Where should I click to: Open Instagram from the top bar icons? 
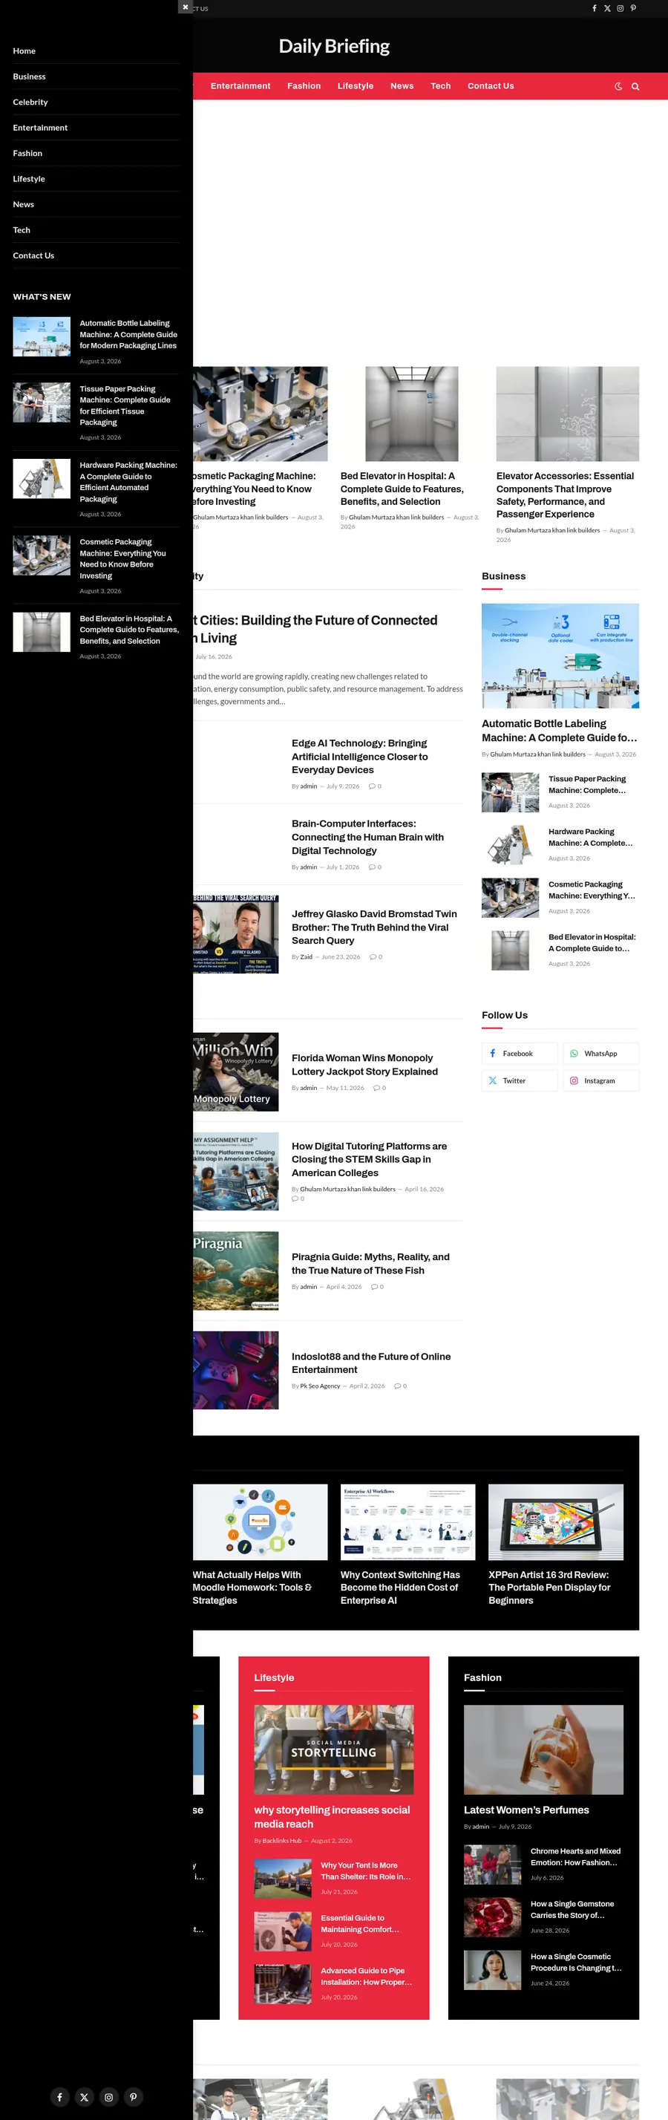coord(620,8)
